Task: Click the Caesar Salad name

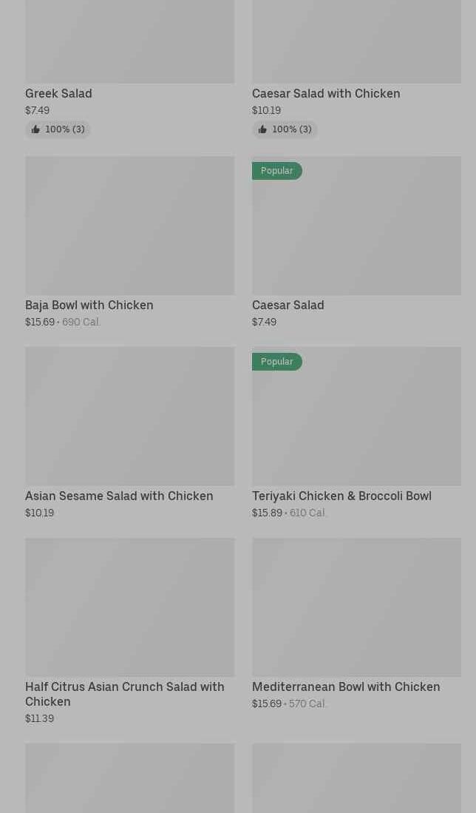Action: pos(288,305)
